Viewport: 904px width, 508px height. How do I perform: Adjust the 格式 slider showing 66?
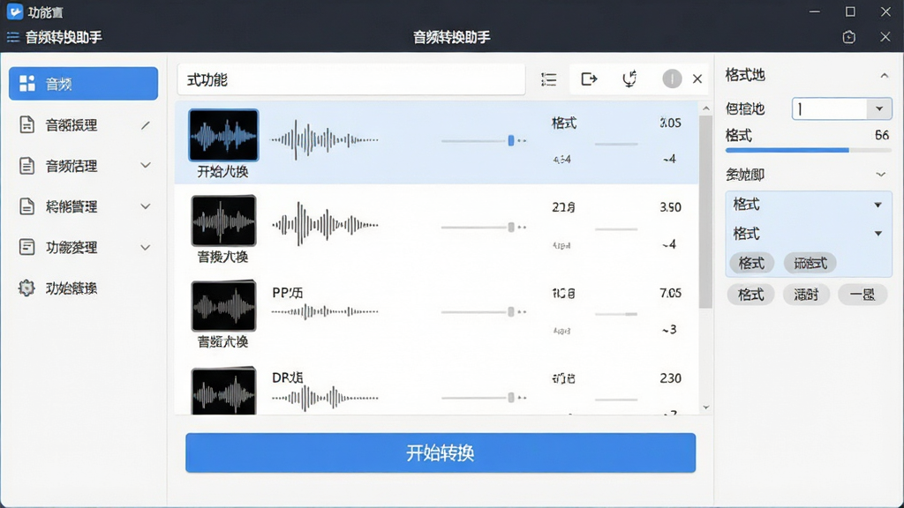[809, 150]
